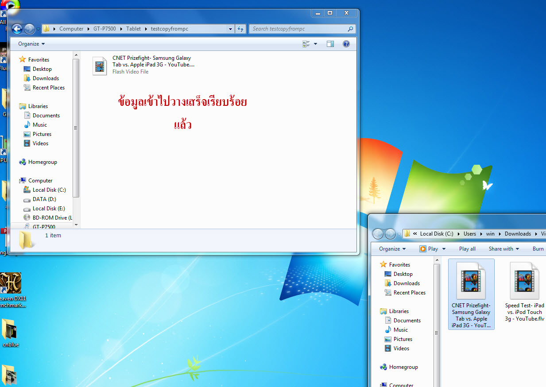Open Downloads under Favorites in top window
Screen dimensions: 546x387
pyautogui.click(x=46, y=78)
